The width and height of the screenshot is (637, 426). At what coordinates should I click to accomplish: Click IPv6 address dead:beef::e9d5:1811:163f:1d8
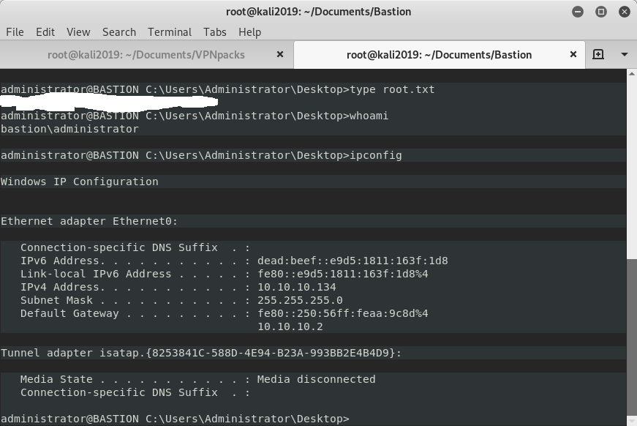pos(353,261)
